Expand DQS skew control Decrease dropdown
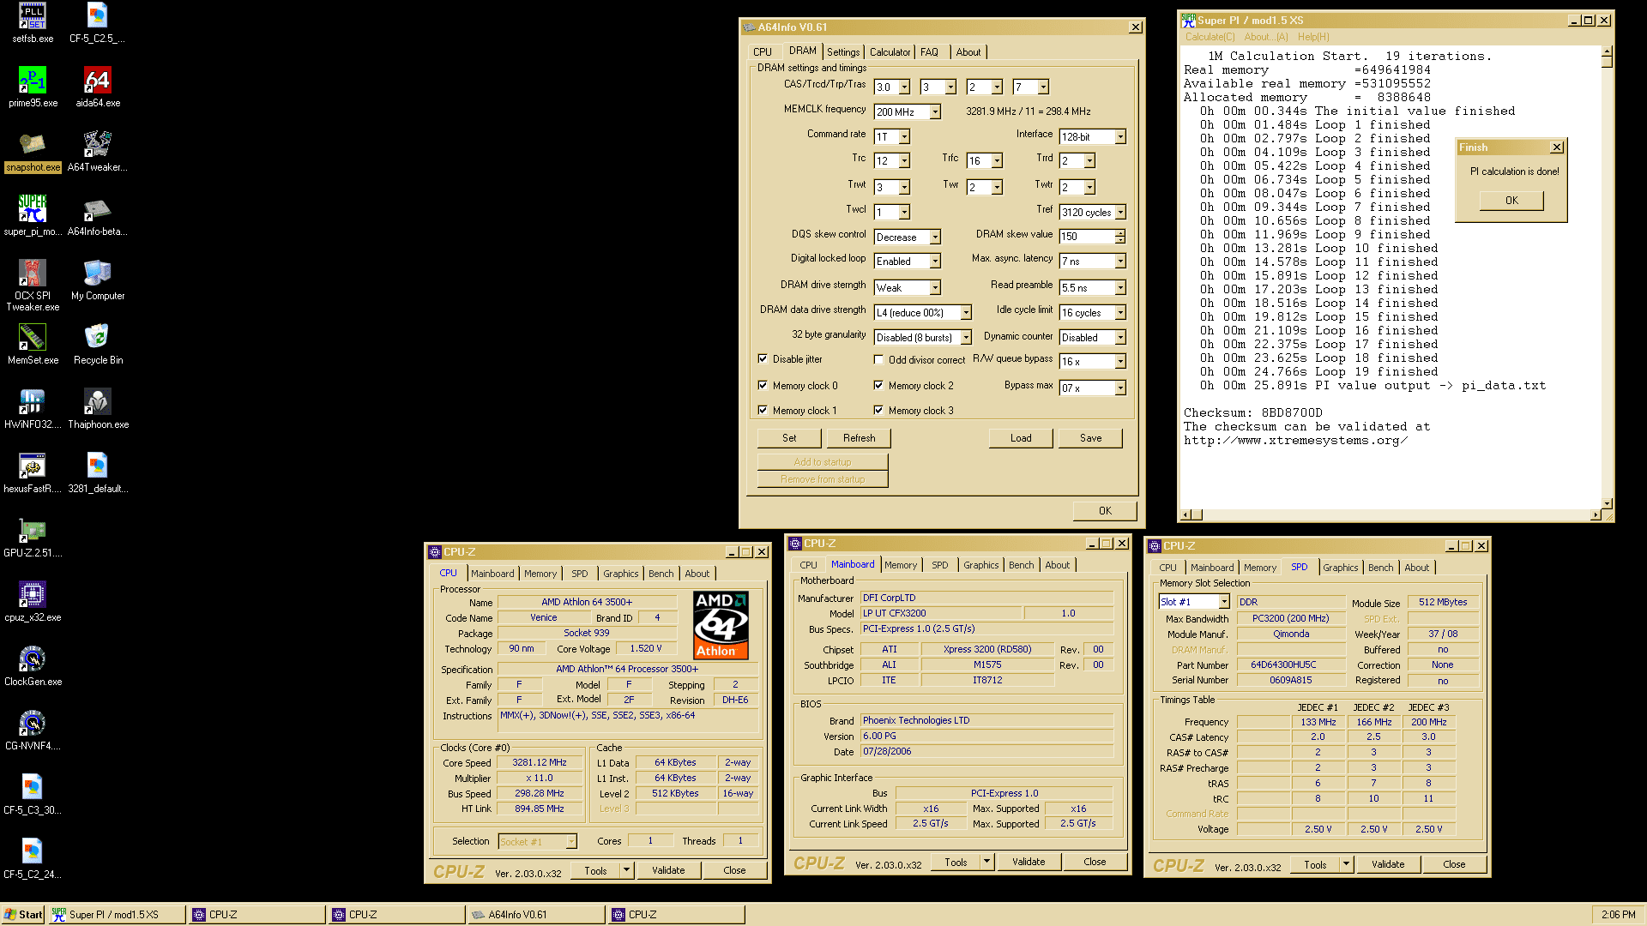Viewport: 1647px width, 926px height. click(935, 238)
